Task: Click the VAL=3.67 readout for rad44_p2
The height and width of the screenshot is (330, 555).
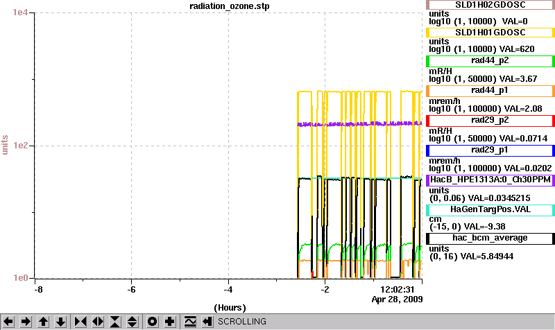Action: [518, 79]
